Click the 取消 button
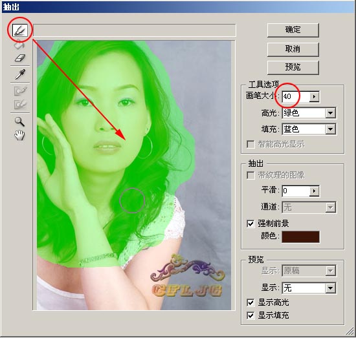Screen dimensions: 356x338 click(x=293, y=49)
